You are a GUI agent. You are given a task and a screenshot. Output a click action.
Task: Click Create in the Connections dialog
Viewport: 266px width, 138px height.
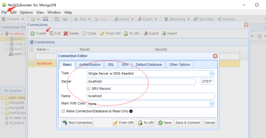38,34
